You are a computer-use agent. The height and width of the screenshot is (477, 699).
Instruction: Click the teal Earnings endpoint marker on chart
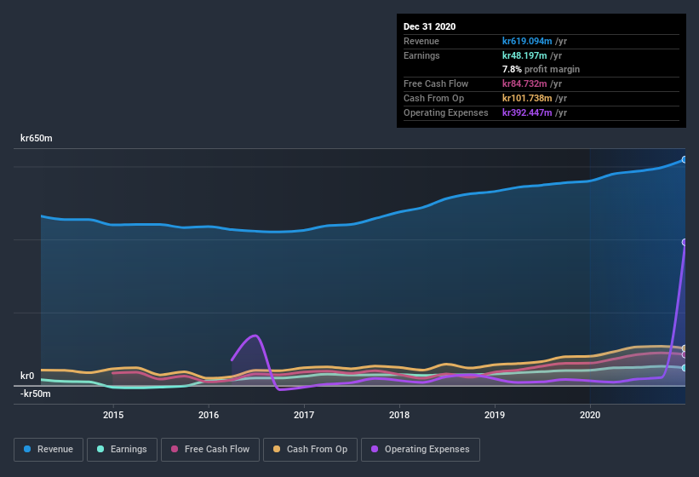point(685,368)
